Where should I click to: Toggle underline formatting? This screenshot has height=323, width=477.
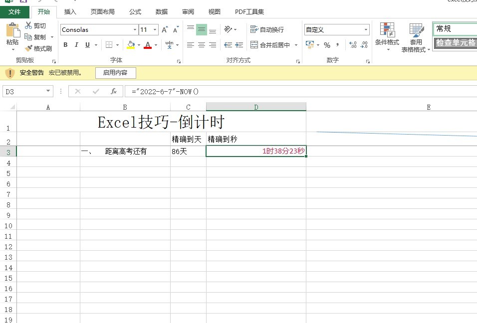[88, 45]
